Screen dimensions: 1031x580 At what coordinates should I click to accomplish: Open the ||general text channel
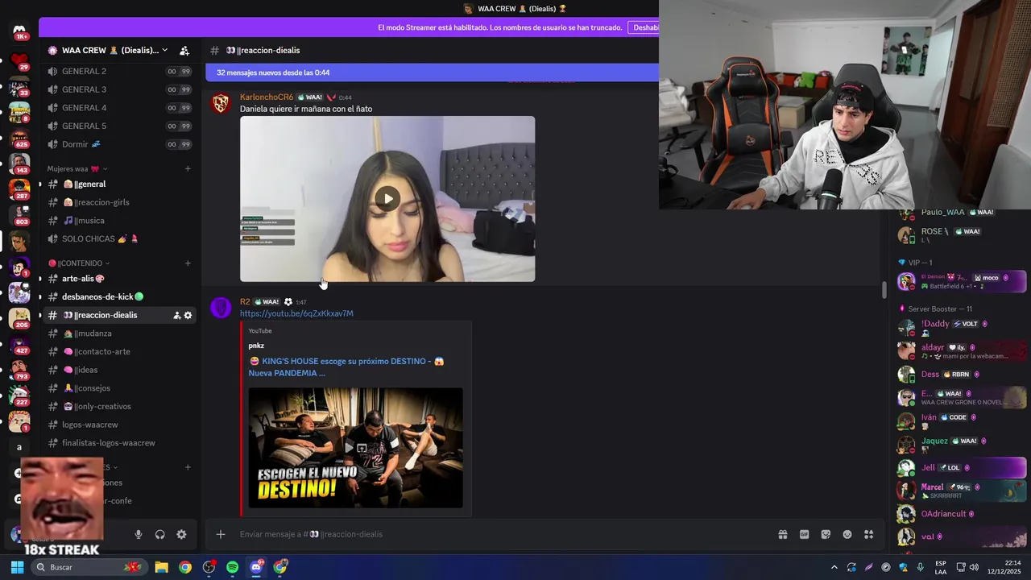(118, 184)
